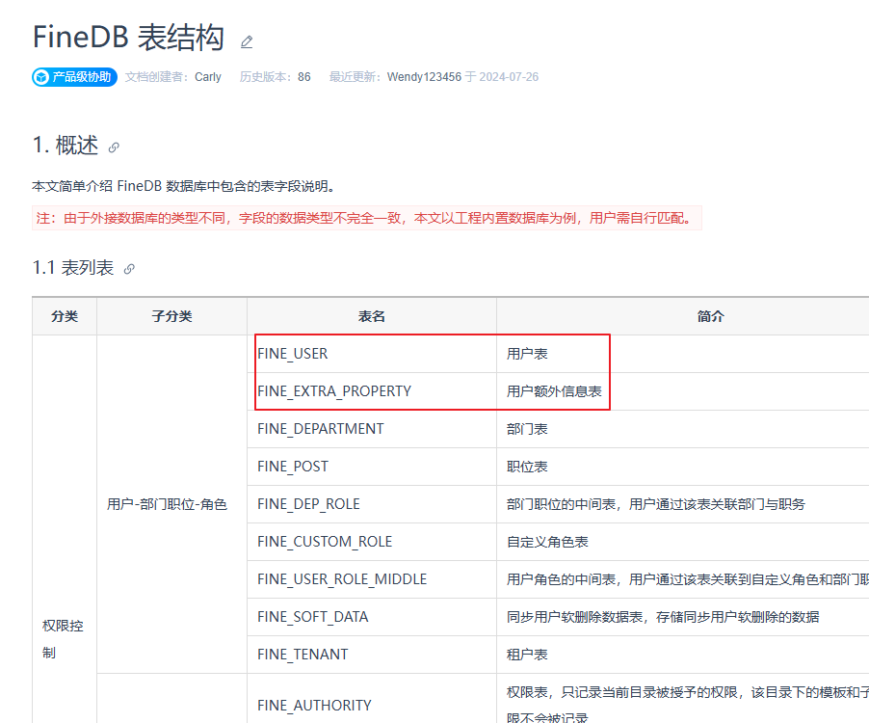Copy the anchor link icon next to 1. 概述
Screen dimensions: 869x723
tap(114, 147)
